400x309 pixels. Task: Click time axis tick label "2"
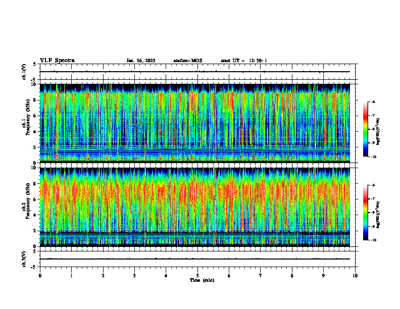(103, 276)
